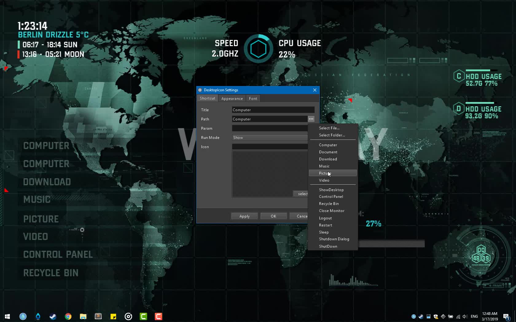This screenshot has width=516, height=322.
Task: Open Google Chrome from the taskbar
Action: coord(68,316)
